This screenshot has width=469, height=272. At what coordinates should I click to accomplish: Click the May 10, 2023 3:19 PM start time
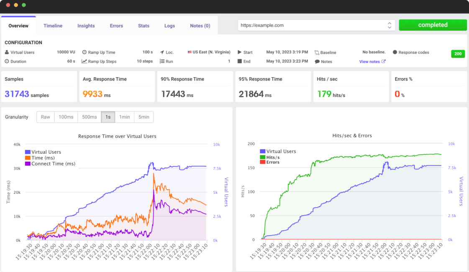287,52
